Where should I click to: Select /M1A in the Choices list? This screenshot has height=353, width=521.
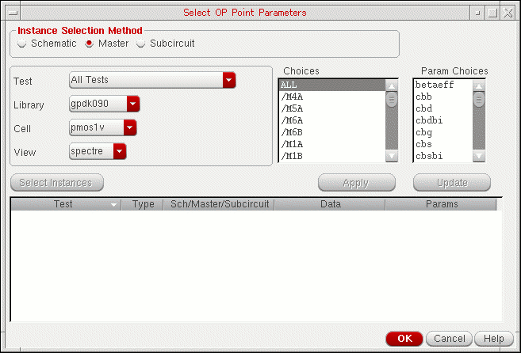click(x=332, y=144)
